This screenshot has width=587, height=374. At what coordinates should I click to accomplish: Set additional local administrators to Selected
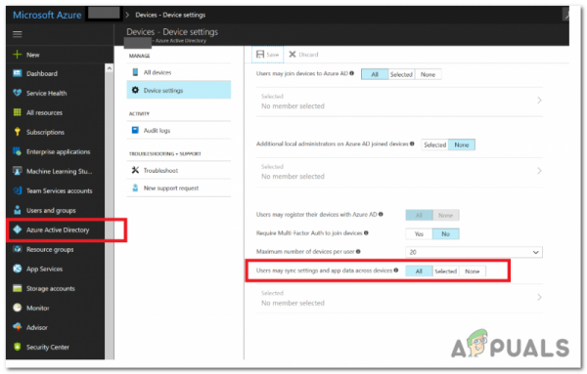click(x=435, y=145)
